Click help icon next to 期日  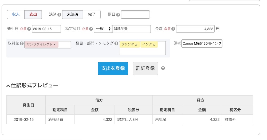point(118,15)
